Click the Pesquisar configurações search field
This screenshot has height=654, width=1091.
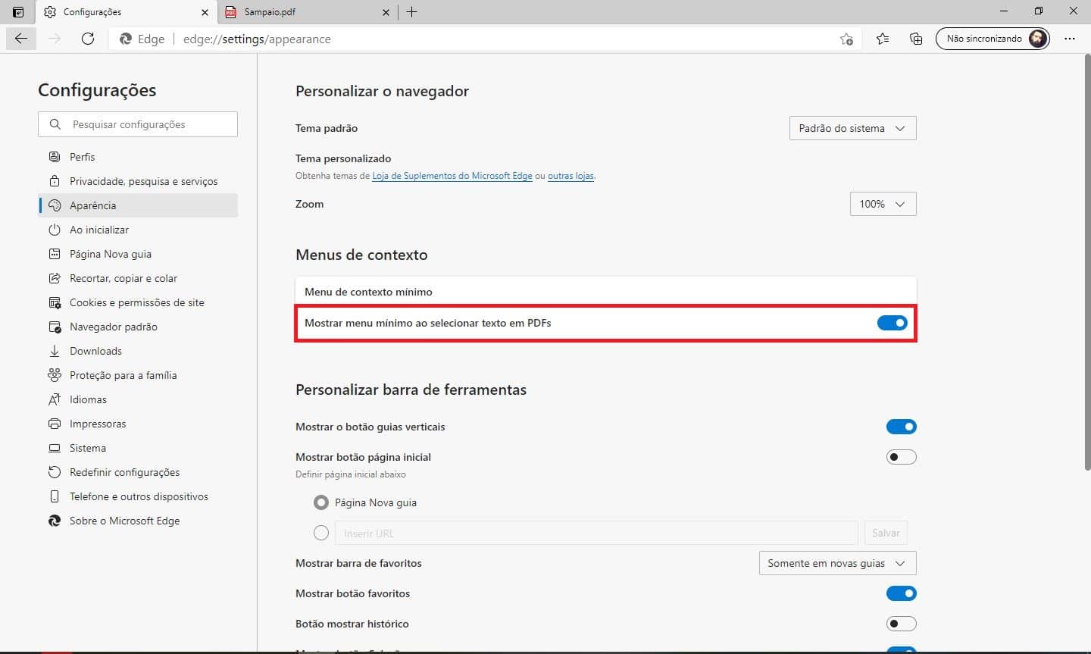pos(137,124)
